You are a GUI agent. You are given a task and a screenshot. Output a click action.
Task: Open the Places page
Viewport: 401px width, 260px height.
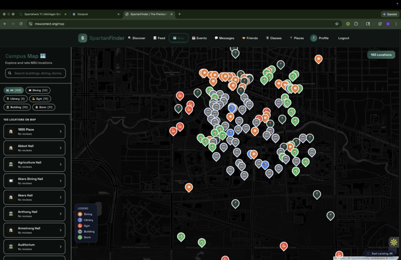297,38
